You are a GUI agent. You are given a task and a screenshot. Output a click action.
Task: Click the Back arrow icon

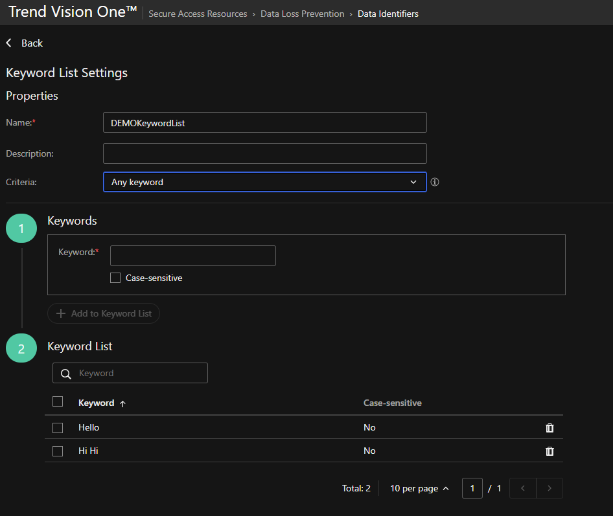pyautogui.click(x=9, y=43)
